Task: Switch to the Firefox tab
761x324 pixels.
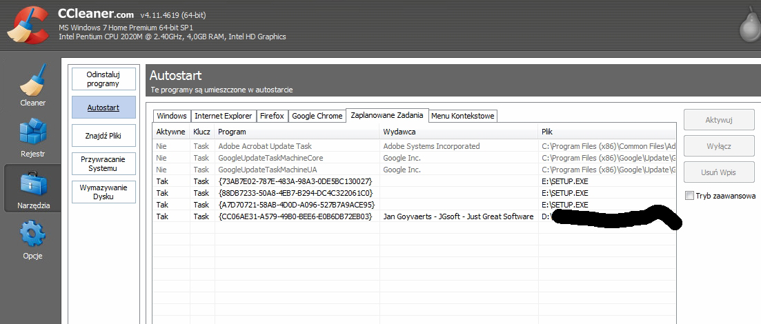Action: pos(272,116)
